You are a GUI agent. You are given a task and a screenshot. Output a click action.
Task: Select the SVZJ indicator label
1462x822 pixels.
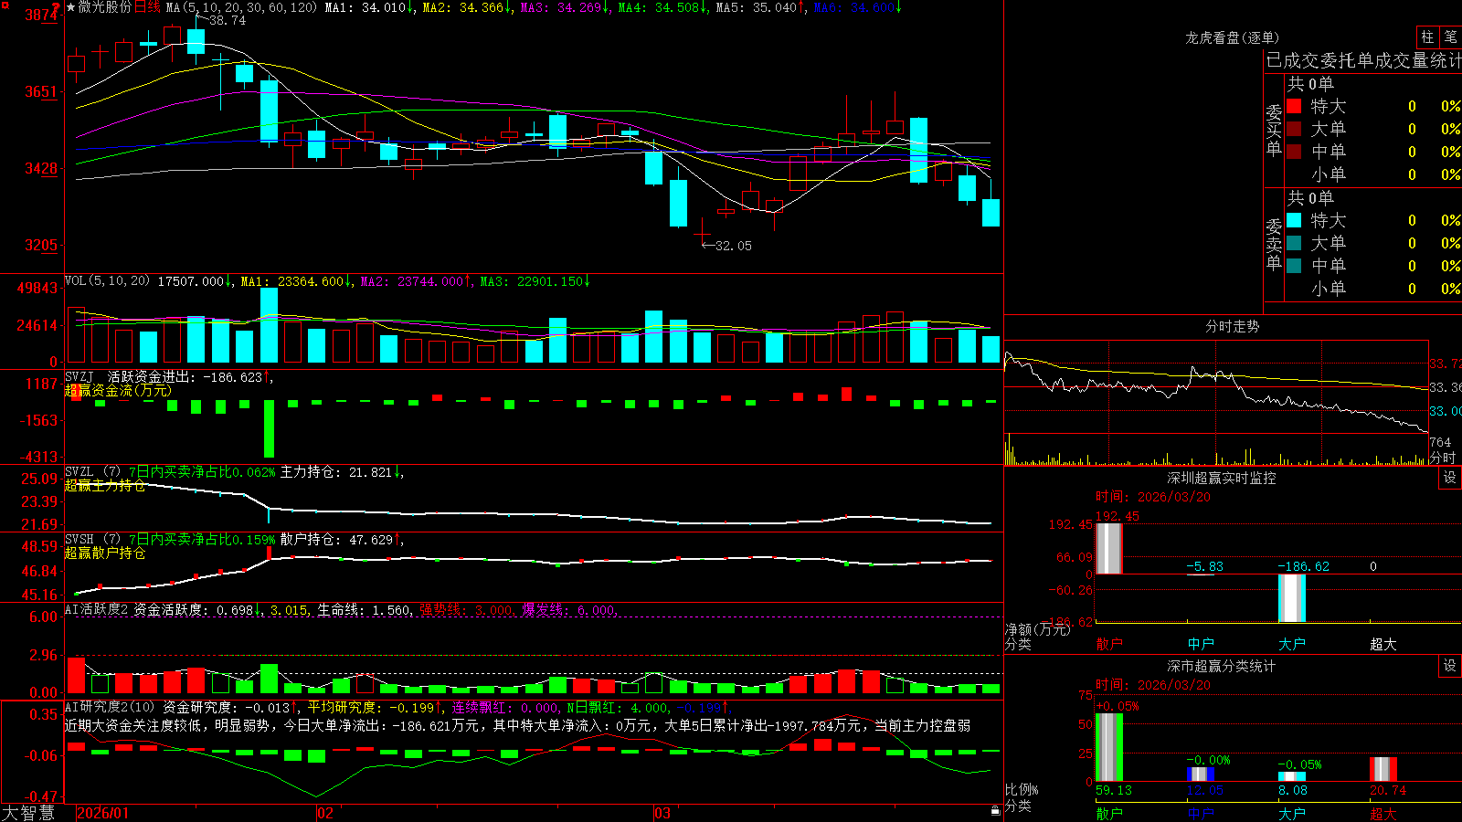(79, 376)
